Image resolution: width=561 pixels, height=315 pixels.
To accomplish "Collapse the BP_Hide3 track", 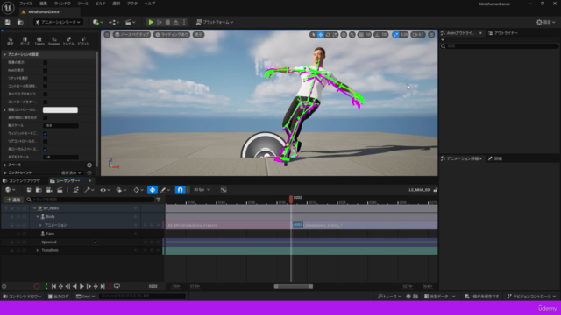I will [35, 208].
